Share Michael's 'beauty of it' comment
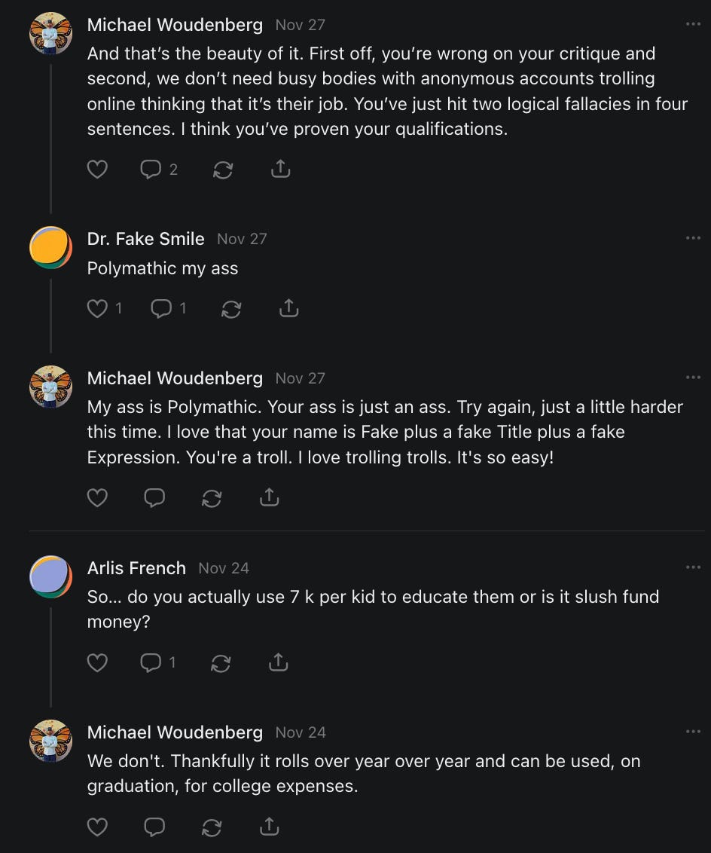Viewport: 711px width, 853px height. point(279,170)
